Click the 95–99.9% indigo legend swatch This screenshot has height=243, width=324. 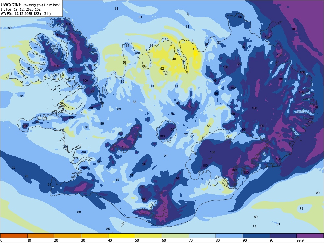click(283, 236)
